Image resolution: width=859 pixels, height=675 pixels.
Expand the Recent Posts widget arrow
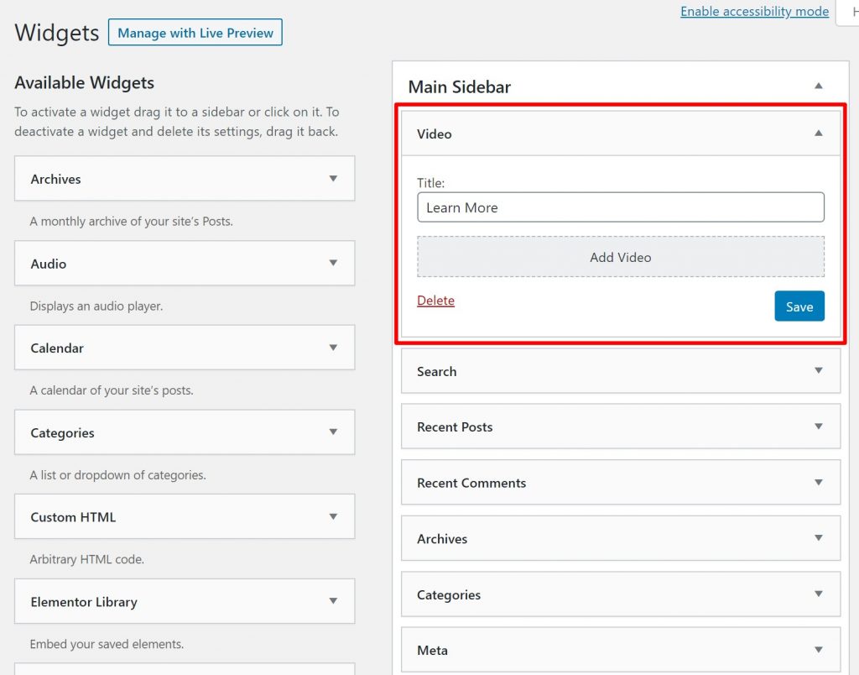coord(819,426)
